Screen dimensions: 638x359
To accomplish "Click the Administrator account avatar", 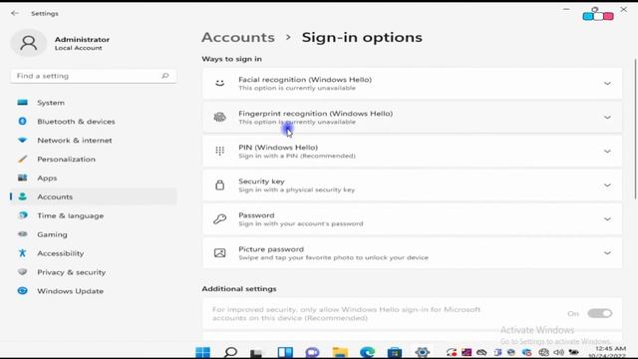I will [x=29, y=43].
